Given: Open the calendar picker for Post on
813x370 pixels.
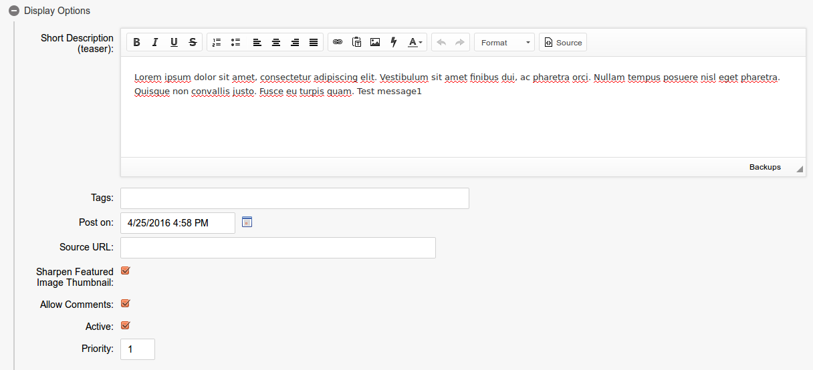Looking at the screenshot, I should pos(247,222).
